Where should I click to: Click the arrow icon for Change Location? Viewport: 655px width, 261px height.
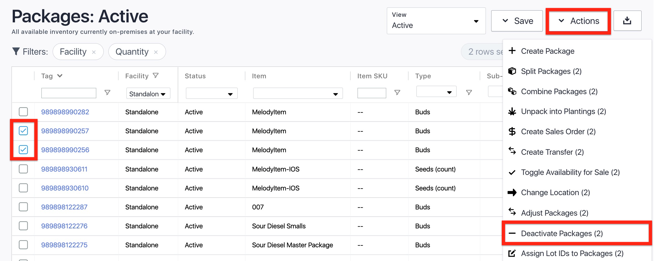[x=512, y=193]
